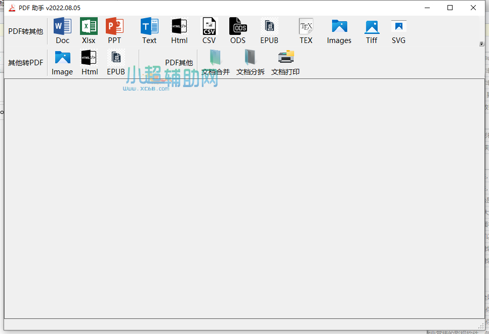The height and width of the screenshot is (334, 489).
Task: Convert PDF to PPT (PowerPoint icon)
Action: [114, 31]
